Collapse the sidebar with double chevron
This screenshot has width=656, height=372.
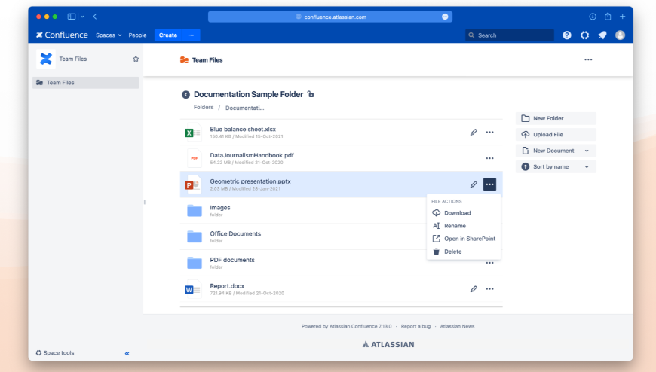[x=127, y=354]
